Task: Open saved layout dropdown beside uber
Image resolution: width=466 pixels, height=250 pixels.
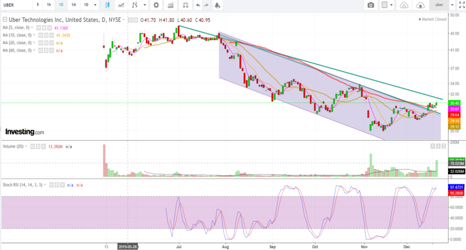Action: tap(453, 5)
